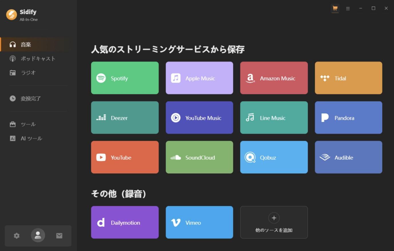
Task: Choose the Amazon Music label
Action: [x=278, y=78]
